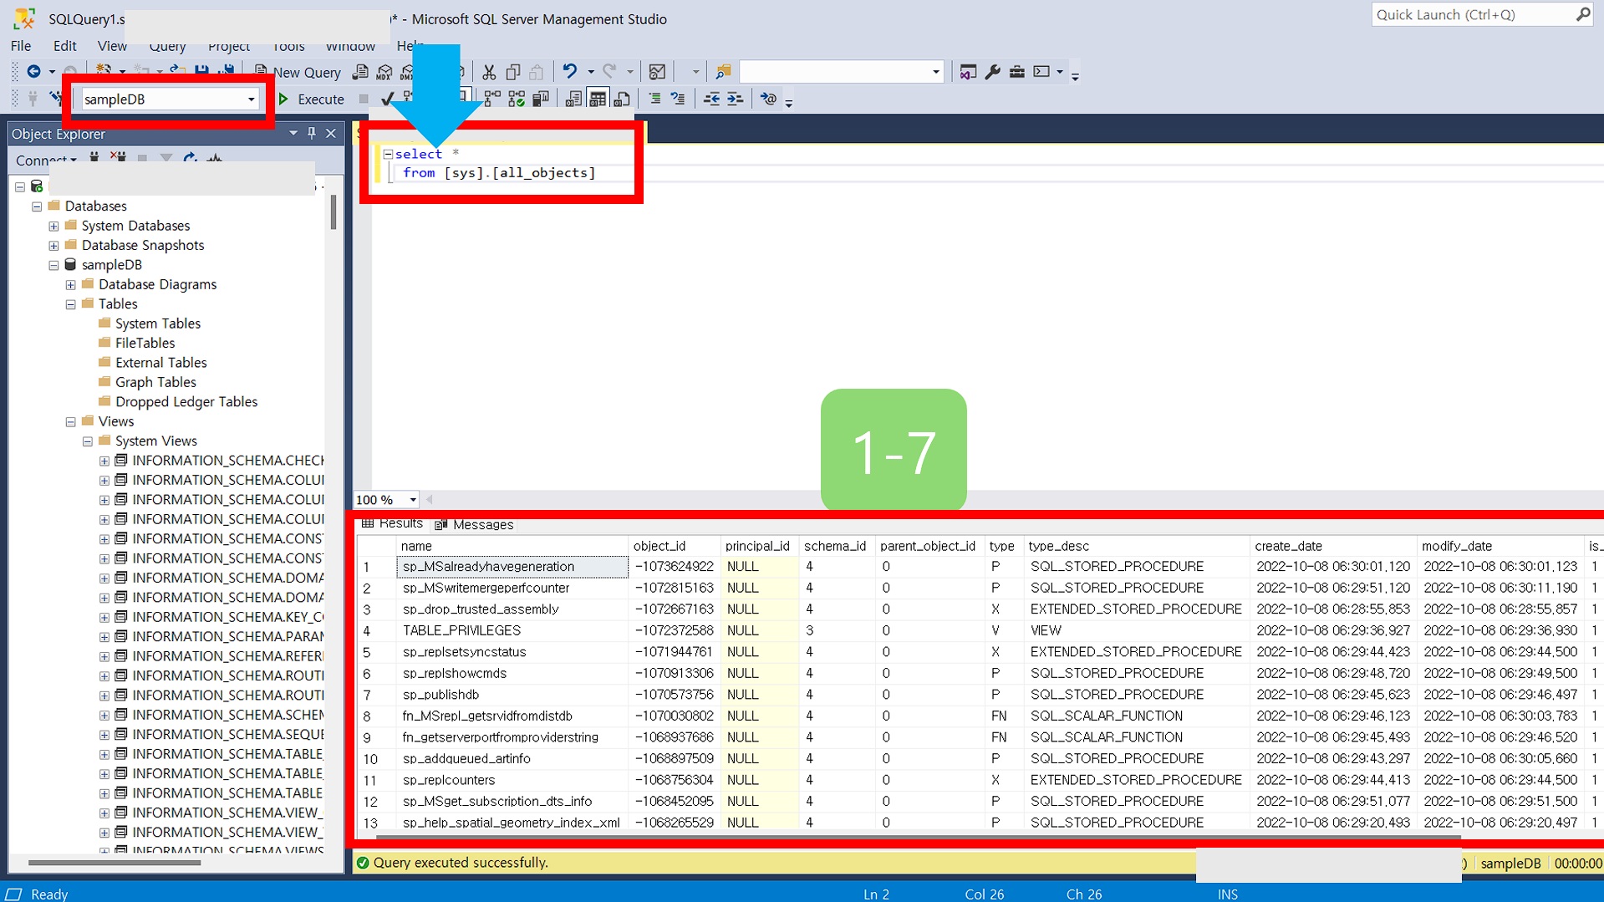Click the results grid horizontal scrollbar
The width and height of the screenshot is (1604, 902).
click(x=918, y=837)
